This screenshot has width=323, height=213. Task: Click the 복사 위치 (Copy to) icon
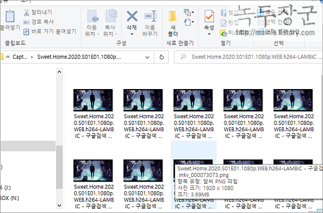pyautogui.click(x=111, y=16)
